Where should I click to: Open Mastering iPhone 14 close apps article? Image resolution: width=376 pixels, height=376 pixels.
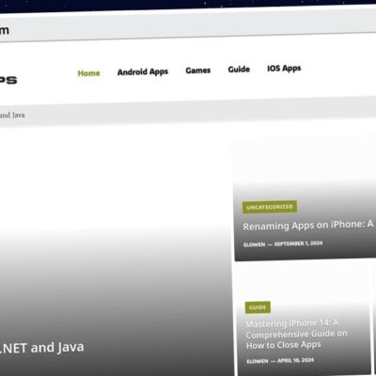(x=296, y=334)
